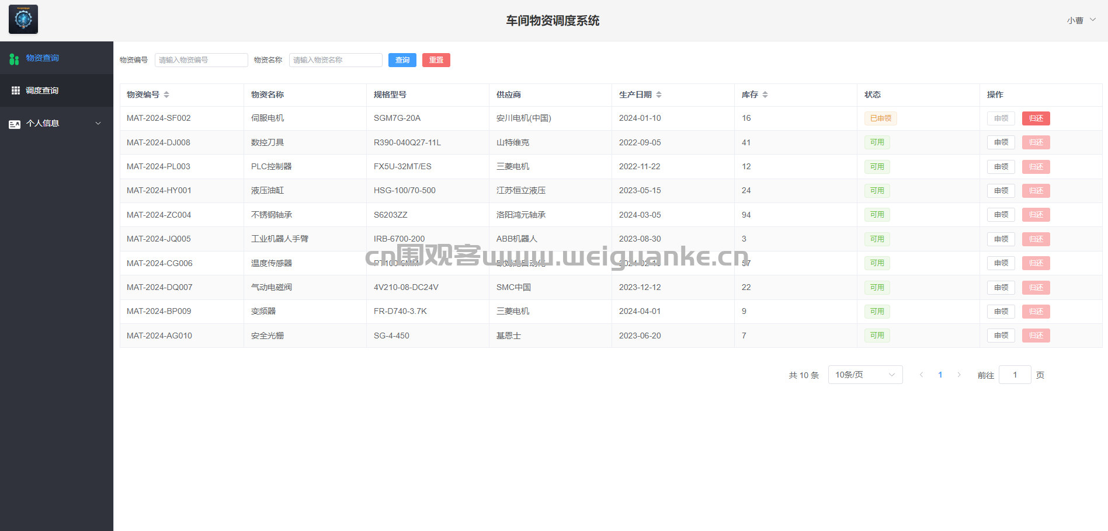Click 申领 for 数控刀具 row
1108x531 pixels.
click(1001, 142)
